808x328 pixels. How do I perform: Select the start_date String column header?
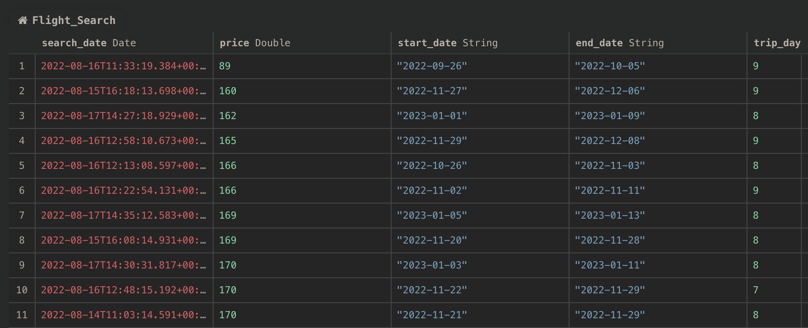pos(447,43)
